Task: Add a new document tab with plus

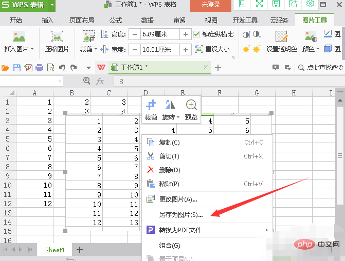Action: tap(218, 68)
